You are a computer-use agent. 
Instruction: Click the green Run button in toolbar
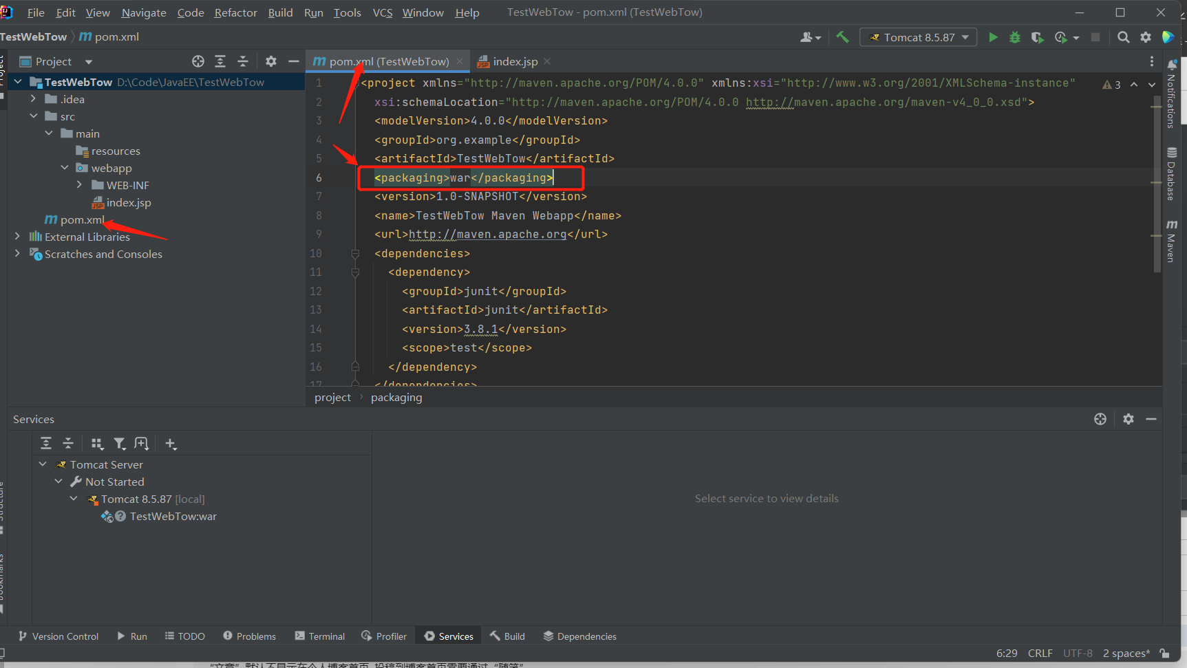coord(992,37)
